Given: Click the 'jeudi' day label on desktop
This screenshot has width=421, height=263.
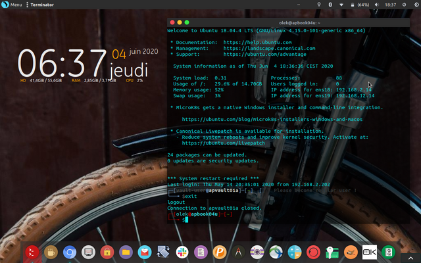Looking at the screenshot, I should (129, 70).
